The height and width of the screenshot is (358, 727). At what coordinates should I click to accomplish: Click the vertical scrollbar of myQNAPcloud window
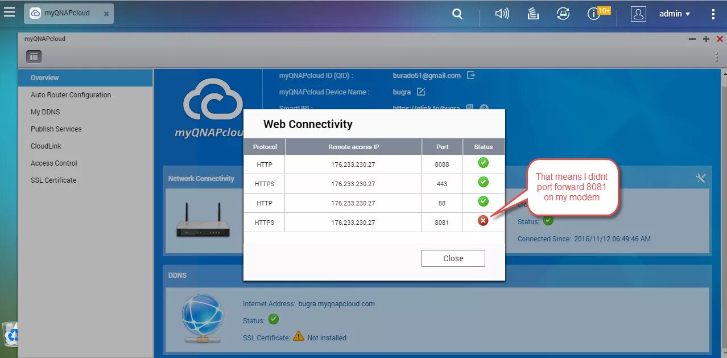tap(724, 213)
